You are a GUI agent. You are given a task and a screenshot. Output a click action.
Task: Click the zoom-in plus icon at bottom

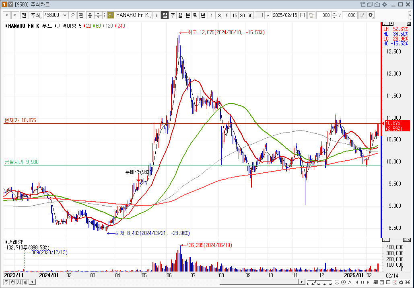point(343,282)
